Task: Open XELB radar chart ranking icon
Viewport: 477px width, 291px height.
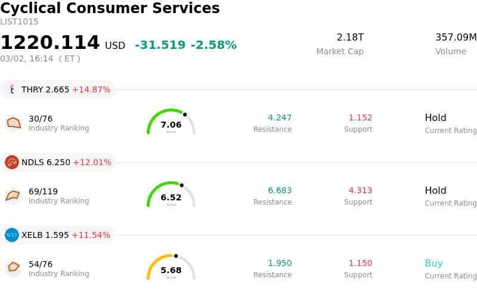Action: [13, 268]
